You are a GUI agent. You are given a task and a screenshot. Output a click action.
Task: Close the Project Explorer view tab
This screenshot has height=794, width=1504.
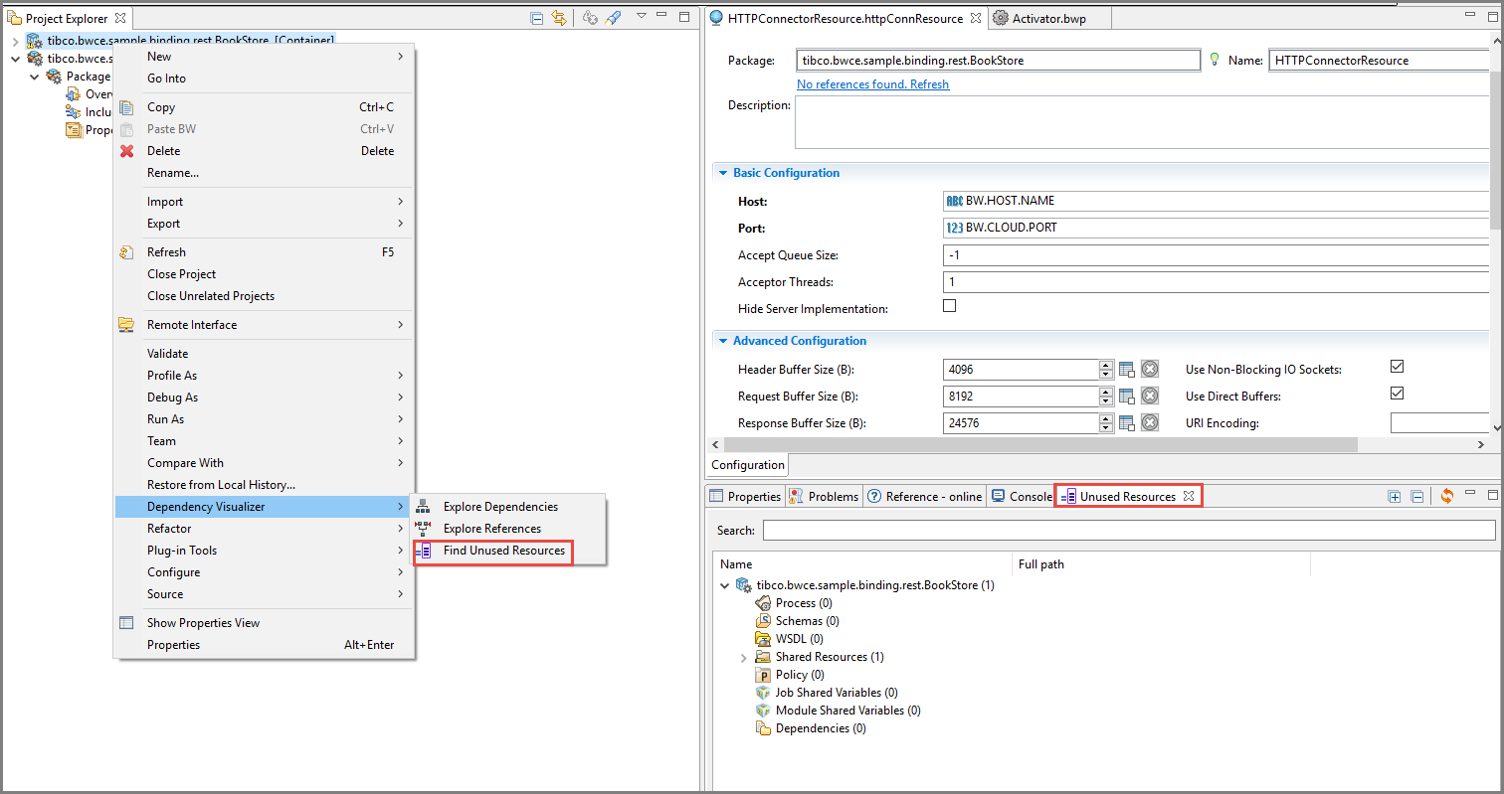[x=119, y=18]
